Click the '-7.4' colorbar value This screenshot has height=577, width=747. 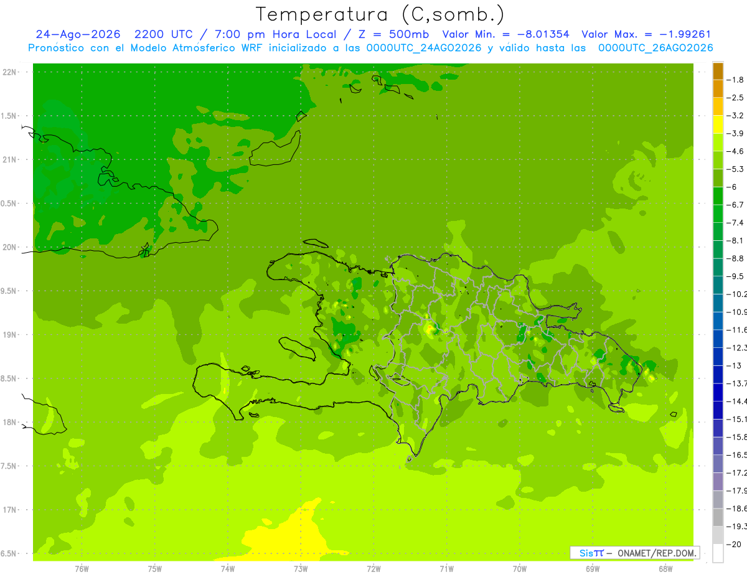[x=735, y=222]
